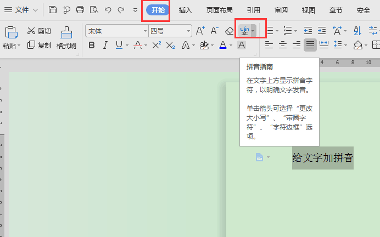Center align text
380x237 pixels.
(283, 45)
